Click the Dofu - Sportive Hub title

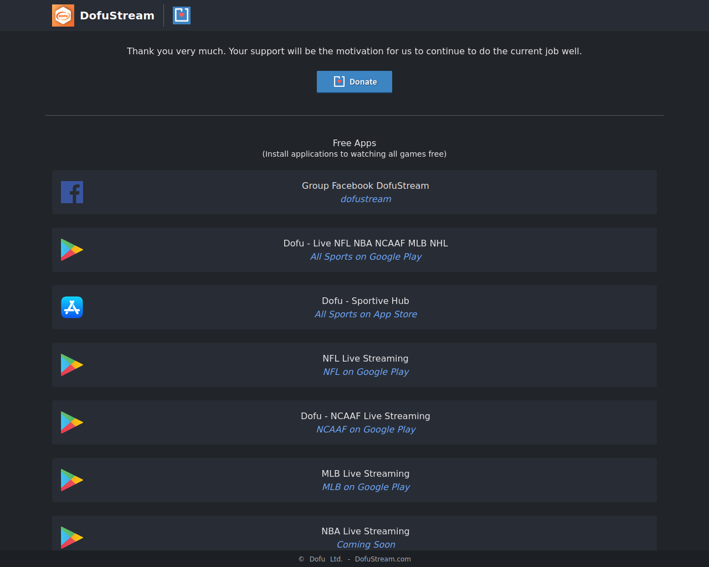click(x=366, y=301)
